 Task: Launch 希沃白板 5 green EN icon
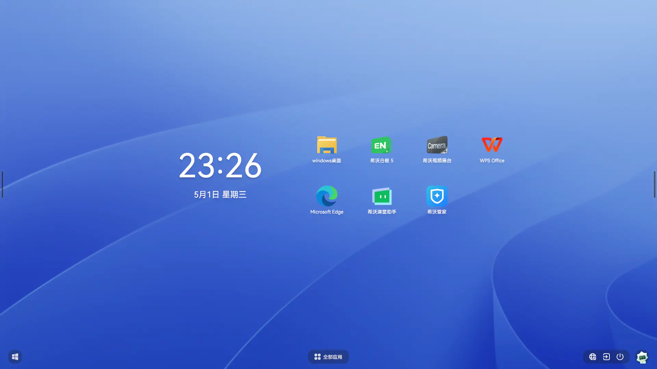coord(382,145)
